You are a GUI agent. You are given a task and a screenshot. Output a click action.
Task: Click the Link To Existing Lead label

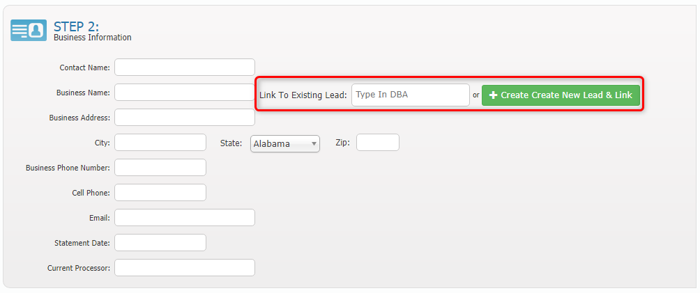[303, 95]
